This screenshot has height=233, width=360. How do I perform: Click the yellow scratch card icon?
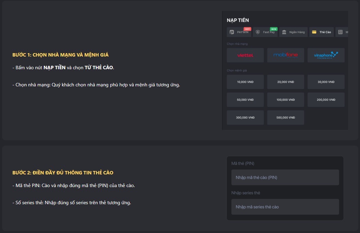pos(314,32)
